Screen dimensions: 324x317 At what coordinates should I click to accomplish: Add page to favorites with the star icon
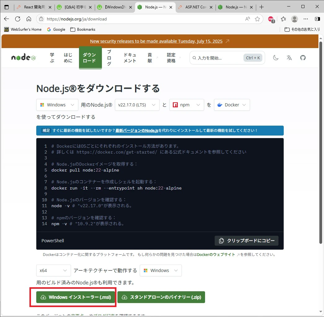pyautogui.click(x=257, y=19)
